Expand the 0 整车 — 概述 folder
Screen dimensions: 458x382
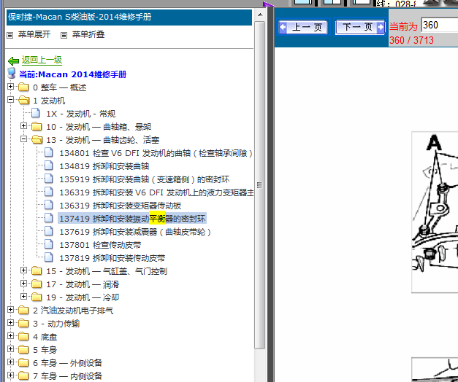pyautogui.click(x=10, y=87)
